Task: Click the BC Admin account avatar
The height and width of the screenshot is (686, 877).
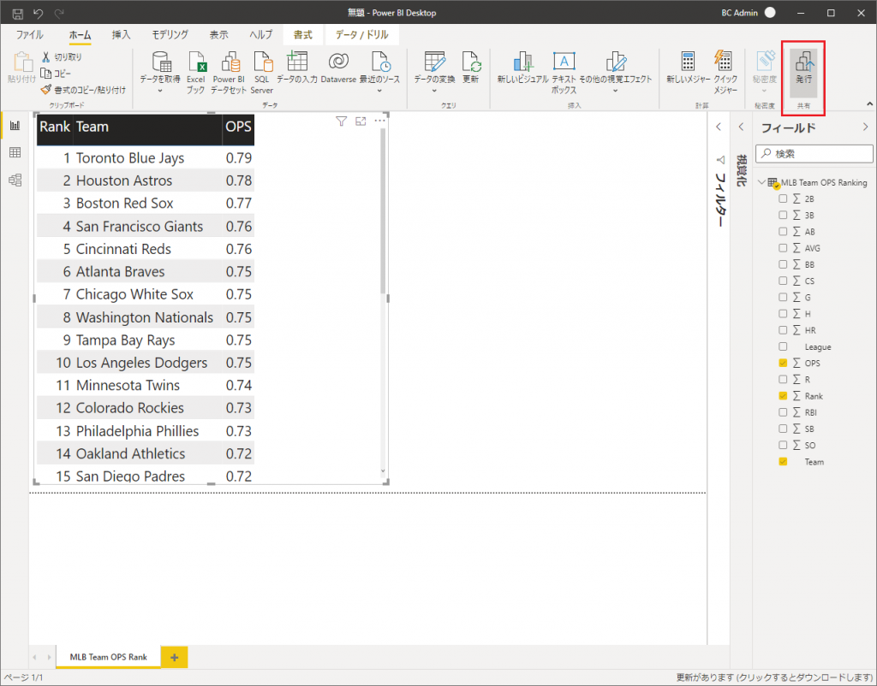Action: tap(770, 12)
